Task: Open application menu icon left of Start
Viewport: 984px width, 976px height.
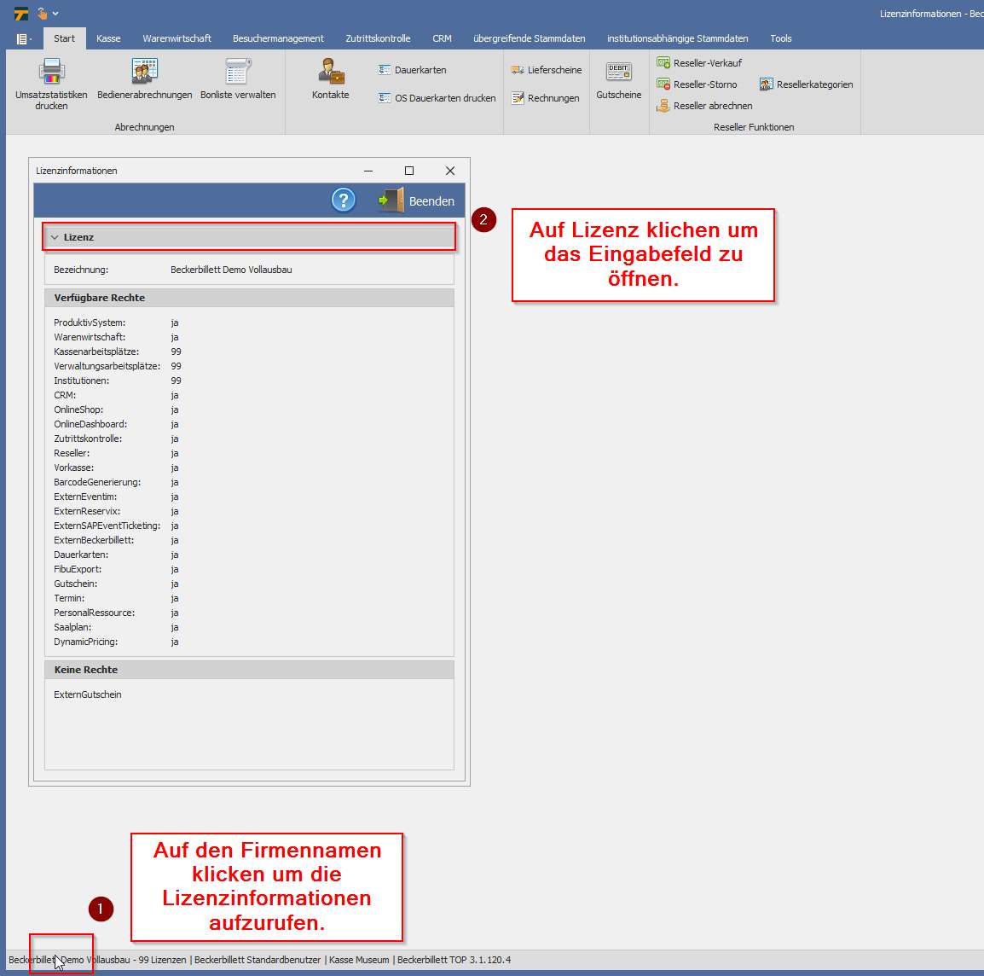Action: pyautogui.click(x=23, y=39)
